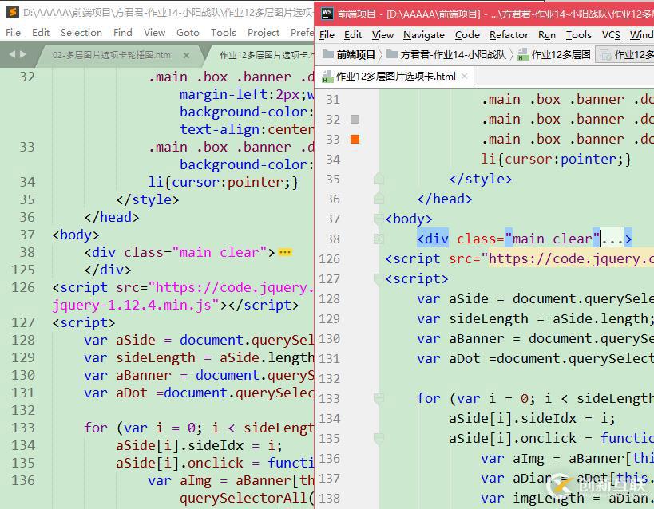Image resolution: width=654 pixels, height=509 pixels.
Task: Open Selection menu in Sublime Text
Action: [x=81, y=33]
